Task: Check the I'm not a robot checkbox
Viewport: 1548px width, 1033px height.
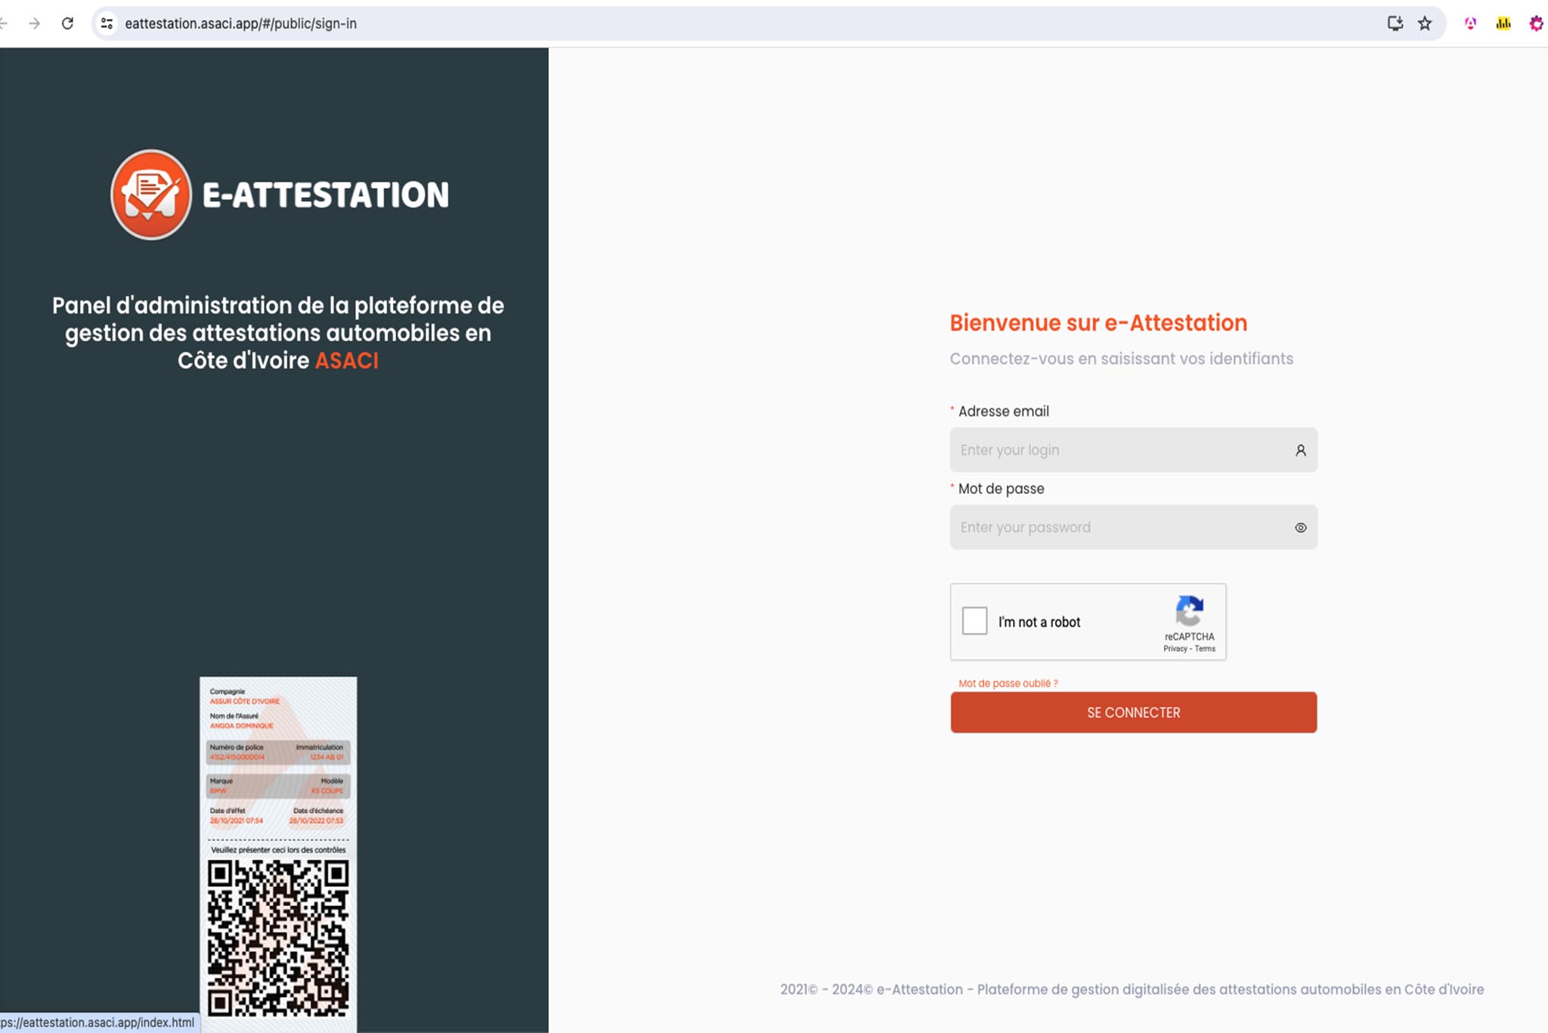Action: click(974, 621)
